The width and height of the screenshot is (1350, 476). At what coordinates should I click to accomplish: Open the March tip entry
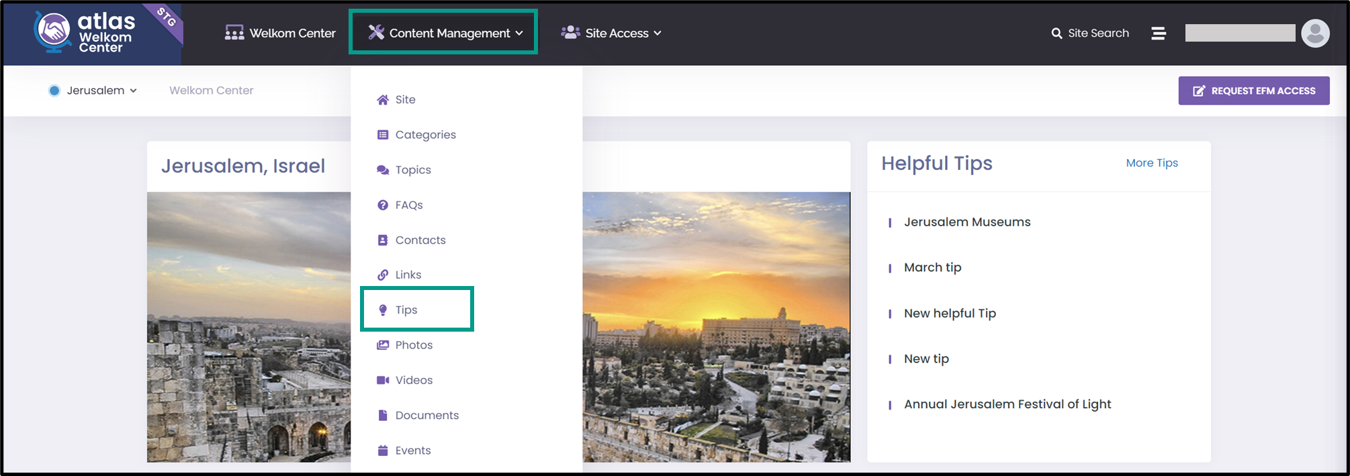pos(933,268)
